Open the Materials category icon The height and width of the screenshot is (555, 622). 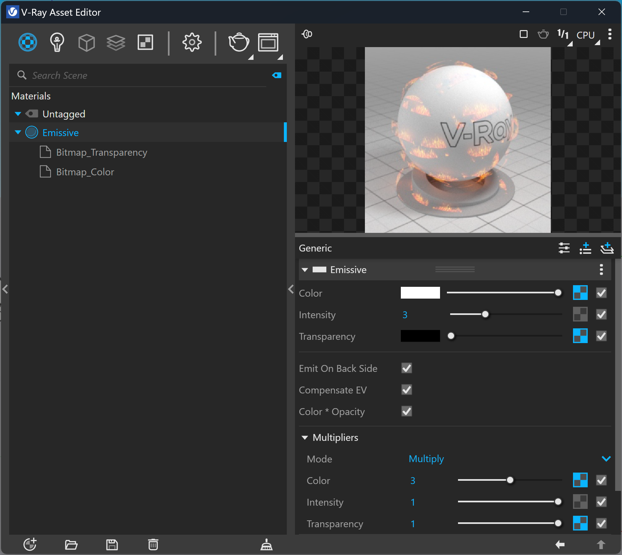coord(28,43)
